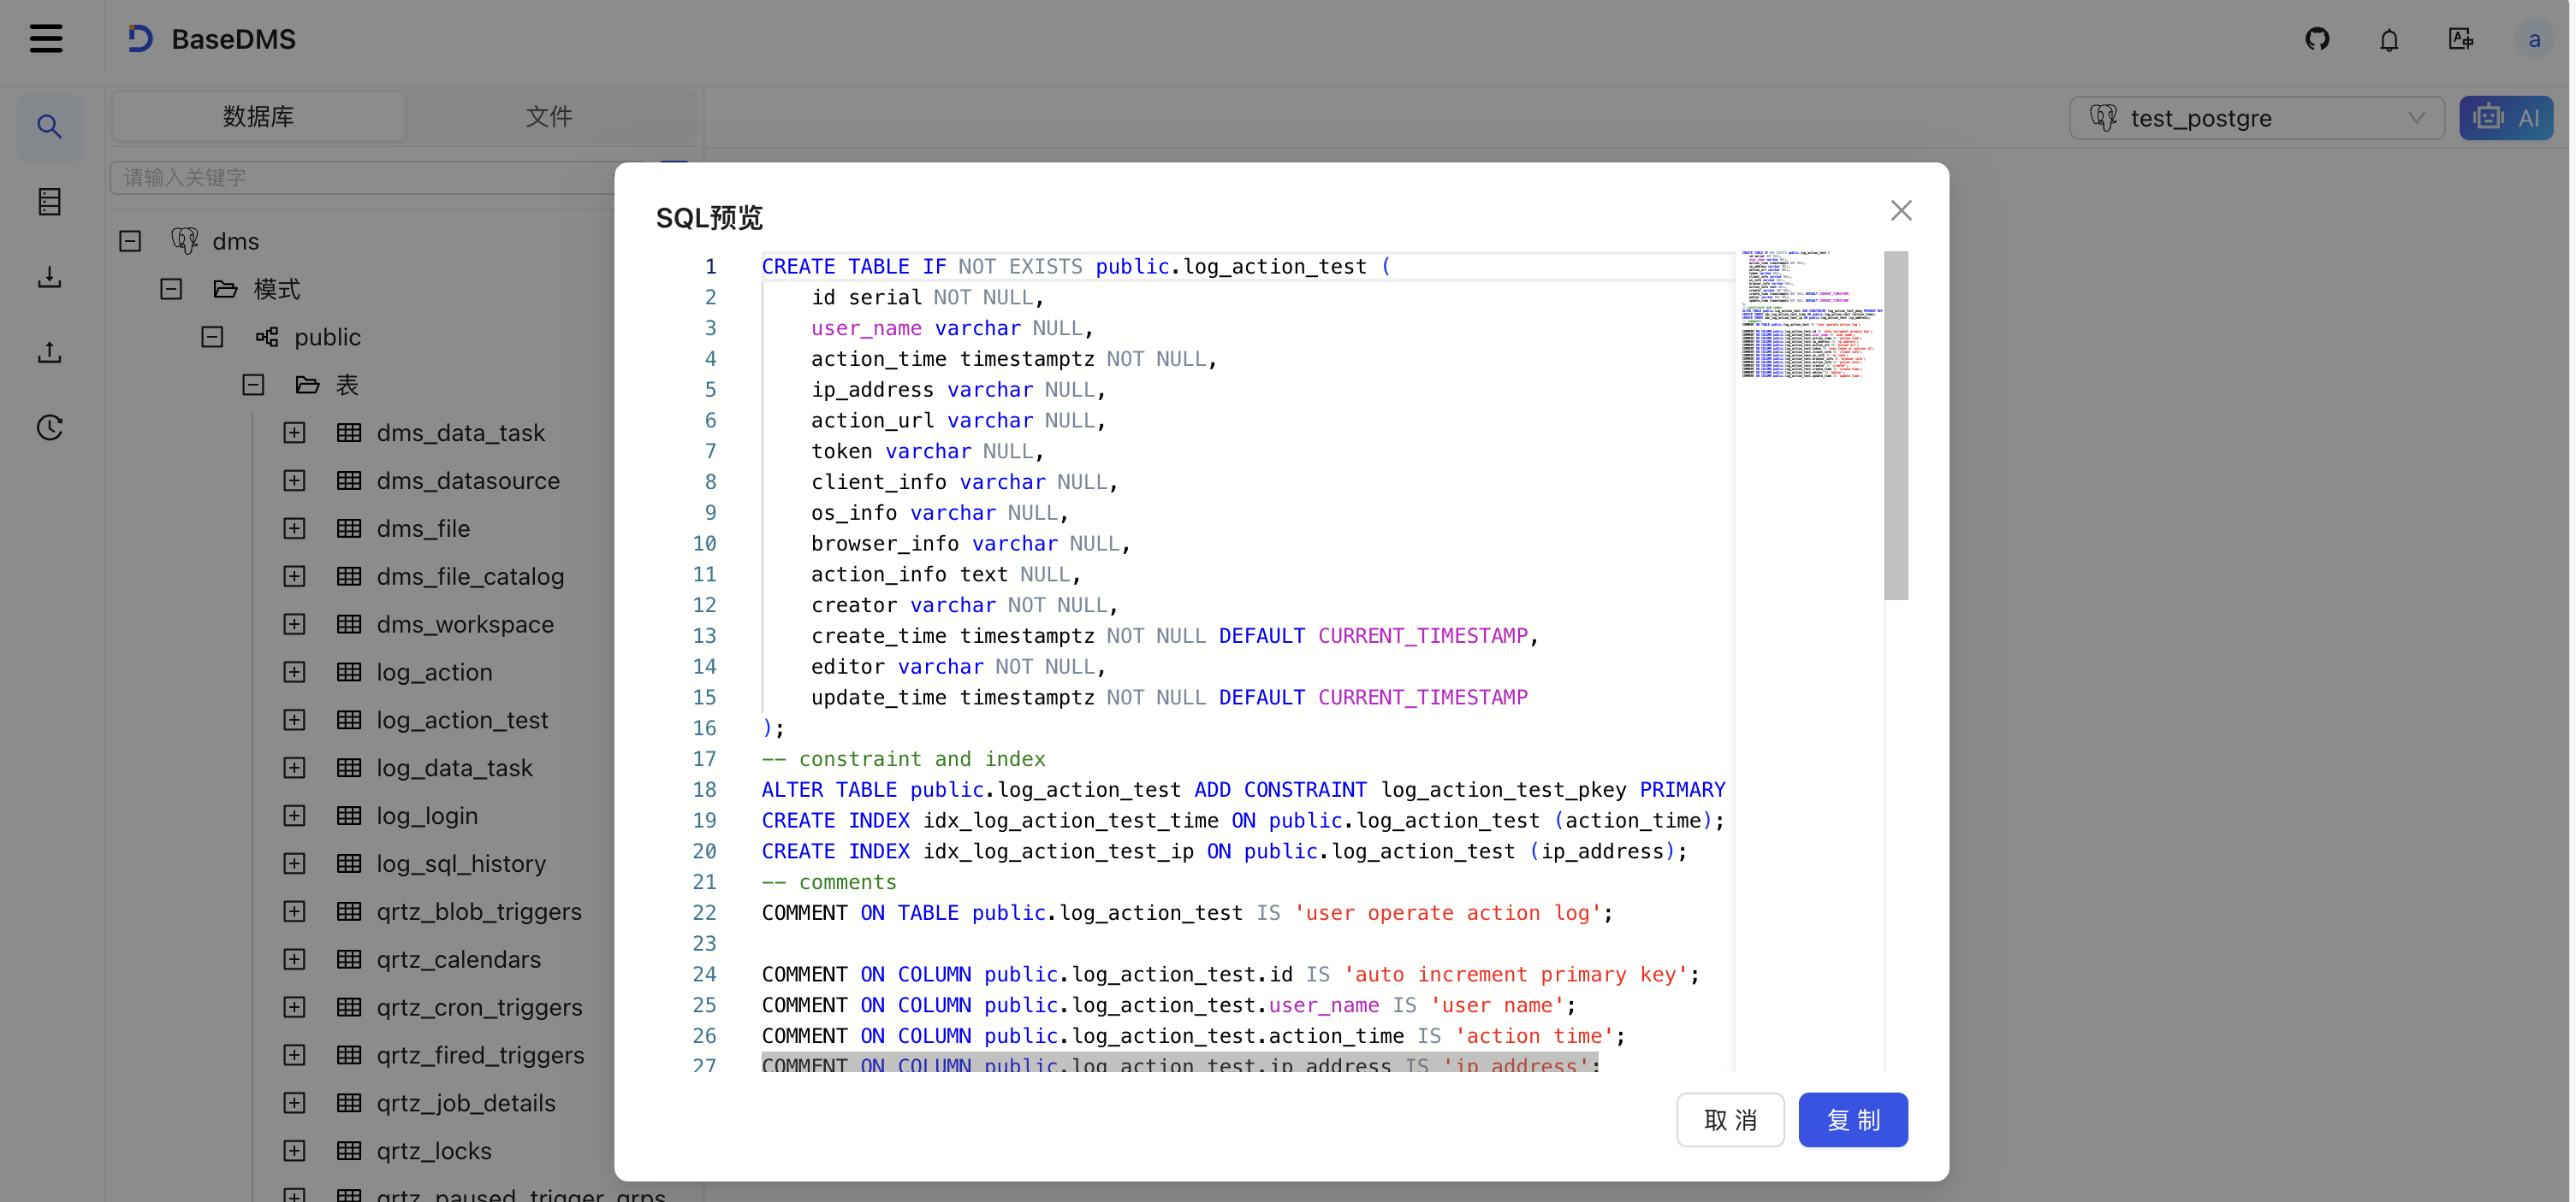Click line number 22 in the gutter
Screen dimensions: 2576x1202
point(705,913)
